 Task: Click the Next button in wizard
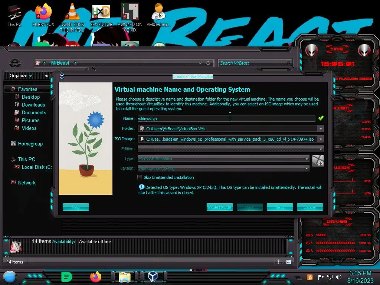point(280,207)
